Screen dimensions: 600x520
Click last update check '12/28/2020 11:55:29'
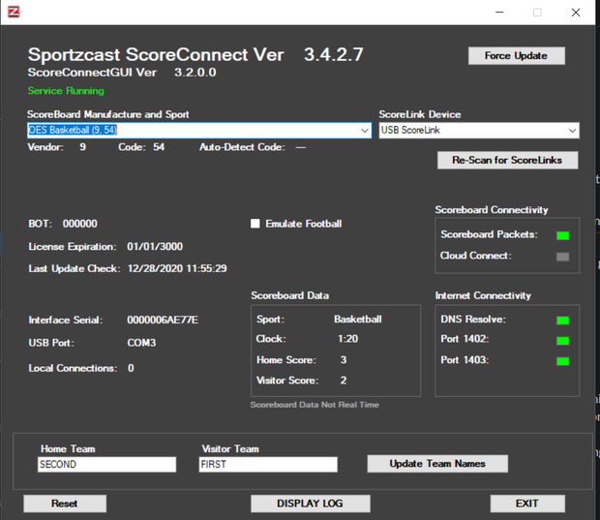pyautogui.click(x=177, y=268)
